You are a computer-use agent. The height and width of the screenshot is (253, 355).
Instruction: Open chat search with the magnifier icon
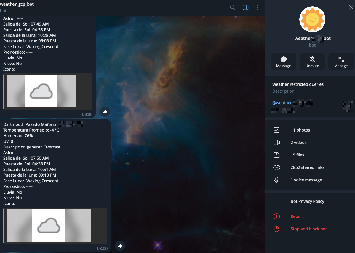[x=232, y=7]
